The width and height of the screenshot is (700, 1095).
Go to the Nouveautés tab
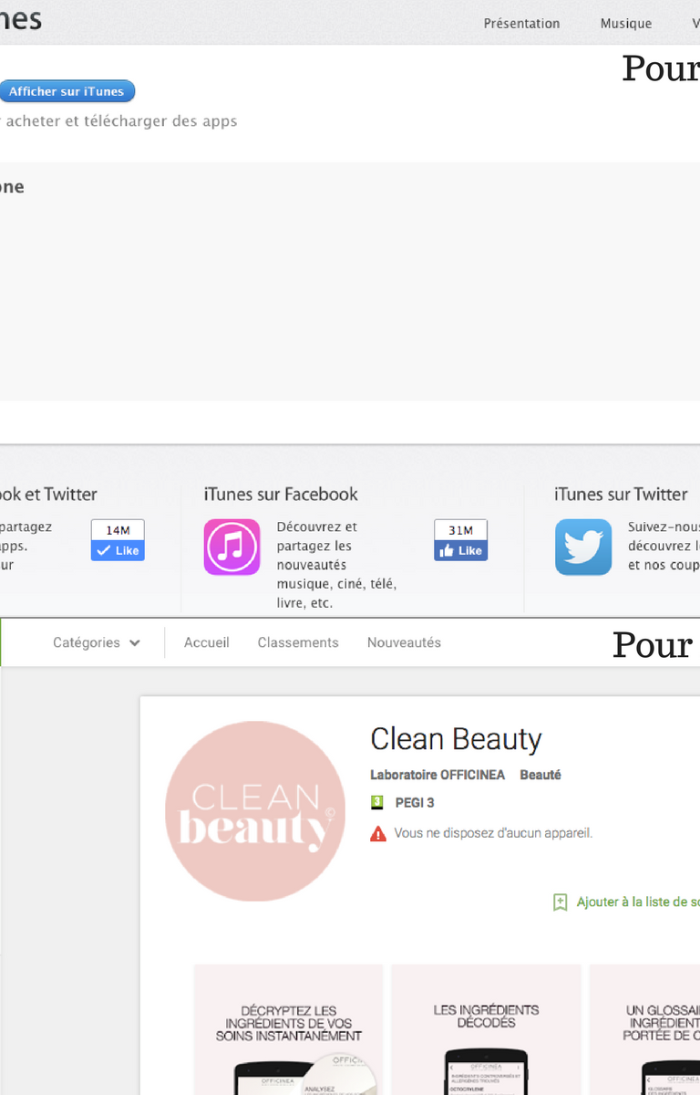coord(404,642)
